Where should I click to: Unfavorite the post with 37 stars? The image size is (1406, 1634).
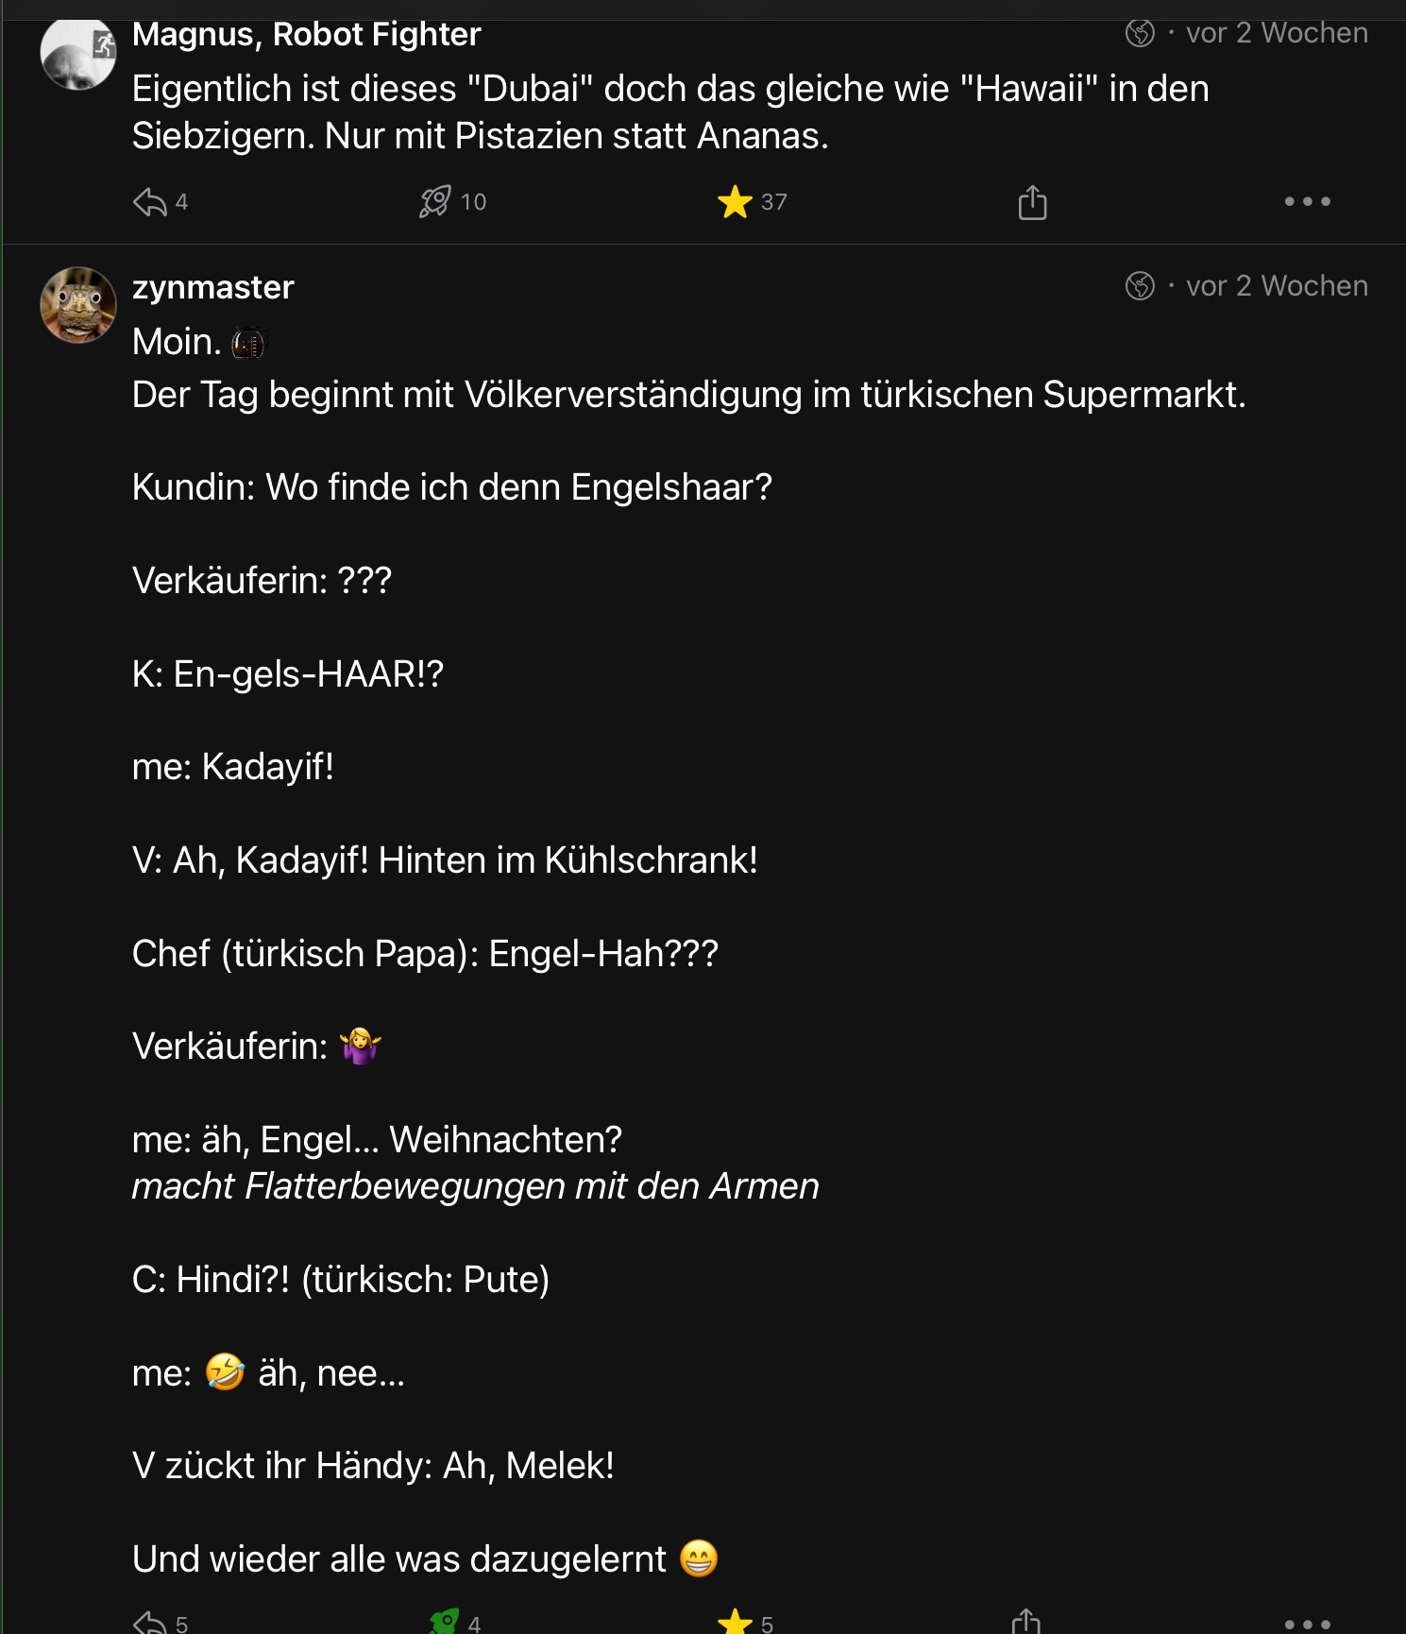pyautogui.click(x=735, y=202)
